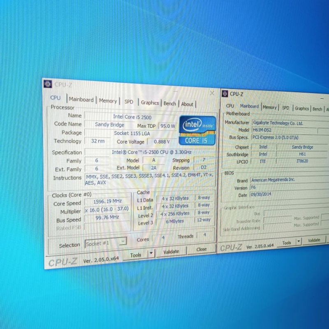Select the Graphics tab in the motherboard window

click(301, 109)
